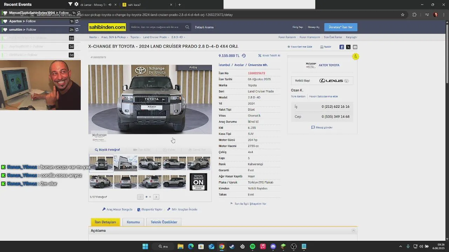The height and width of the screenshot is (252, 449).
Task: Open Spotify from the taskbar
Action: [x=253, y=246]
